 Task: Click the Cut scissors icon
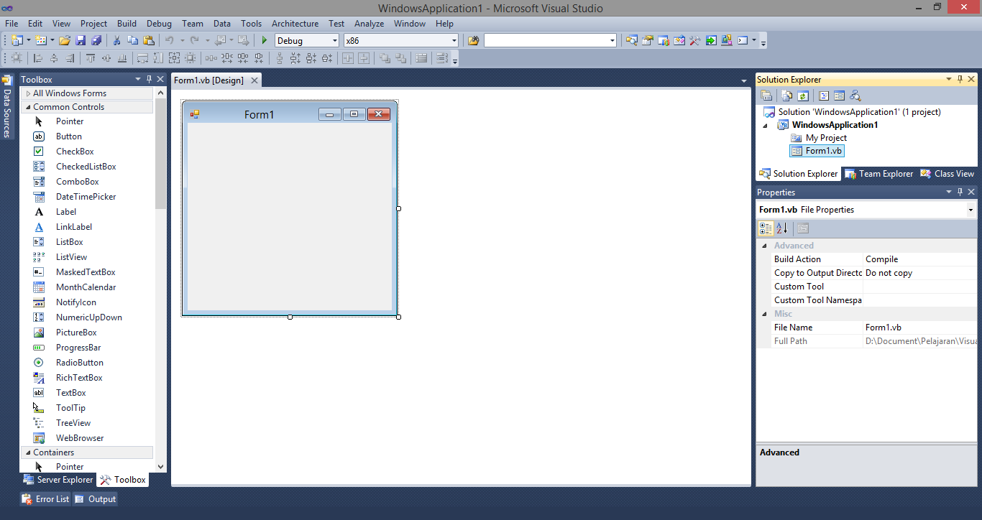click(116, 40)
